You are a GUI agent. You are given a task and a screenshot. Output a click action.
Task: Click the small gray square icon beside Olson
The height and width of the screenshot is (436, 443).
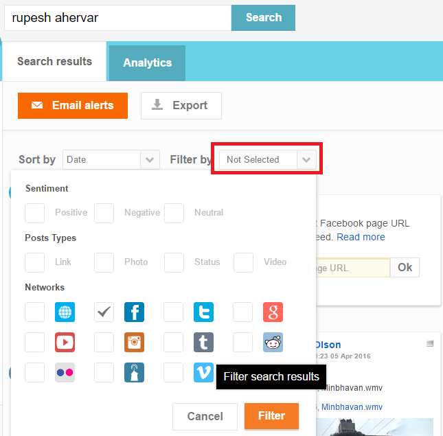coord(430,343)
